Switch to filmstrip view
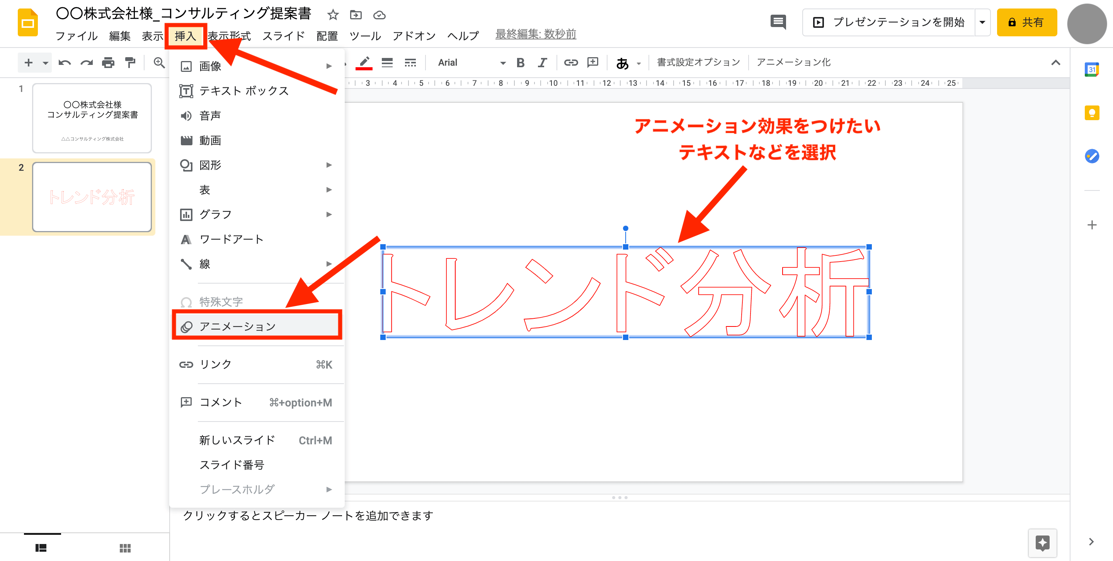1113x561 pixels. click(x=41, y=547)
